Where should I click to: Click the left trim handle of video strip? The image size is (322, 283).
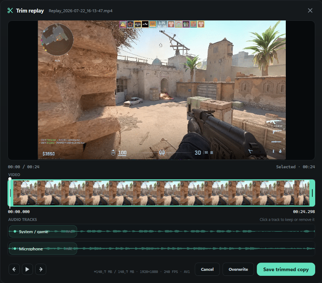pyautogui.click(x=10, y=193)
